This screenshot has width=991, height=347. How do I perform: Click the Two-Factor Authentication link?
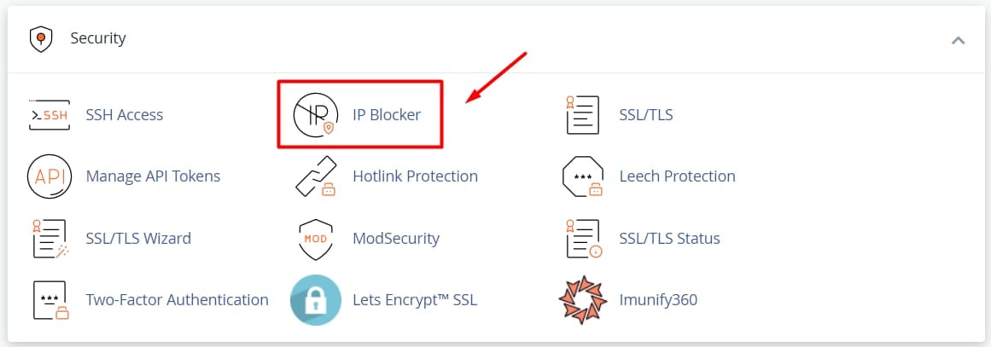point(177,300)
